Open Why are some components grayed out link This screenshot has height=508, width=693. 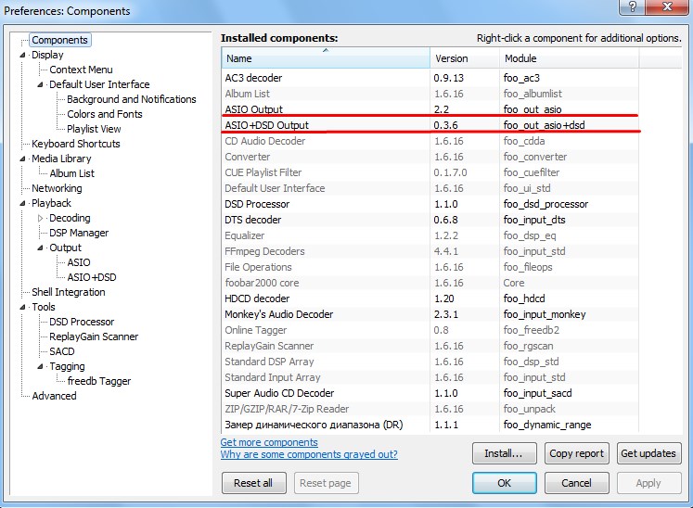[309, 454]
